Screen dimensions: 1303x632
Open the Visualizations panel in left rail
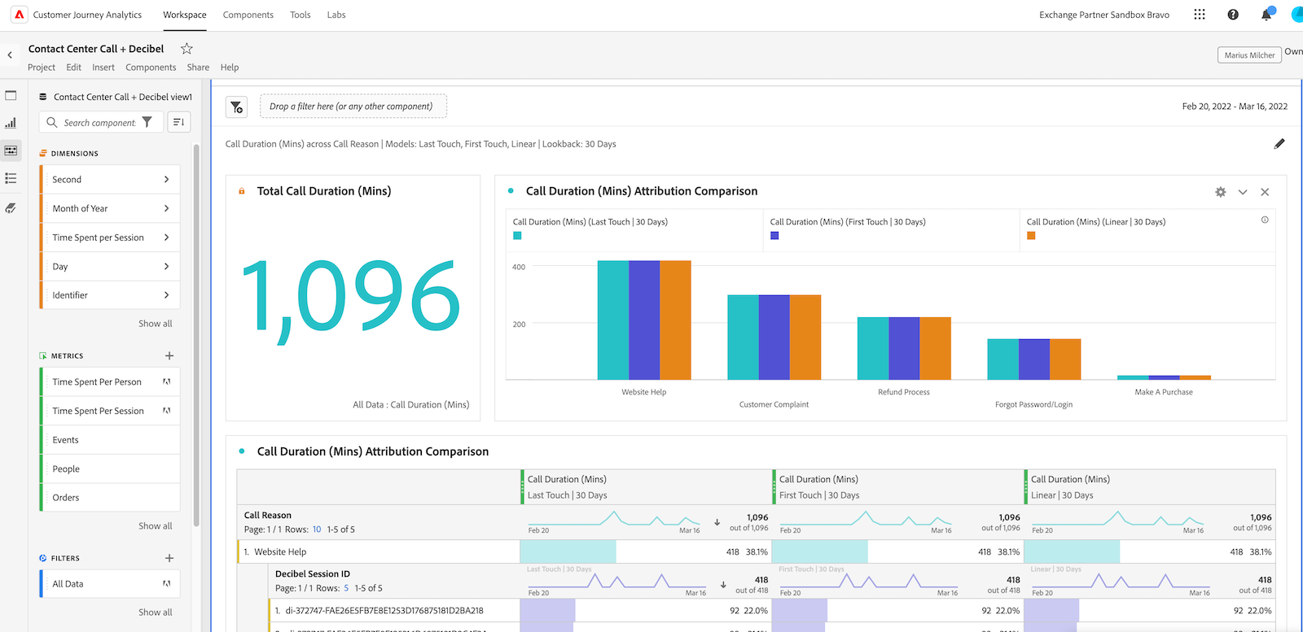coord(11,123)
